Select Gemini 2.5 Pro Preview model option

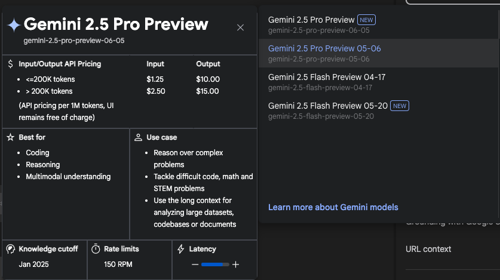point(378,24)
